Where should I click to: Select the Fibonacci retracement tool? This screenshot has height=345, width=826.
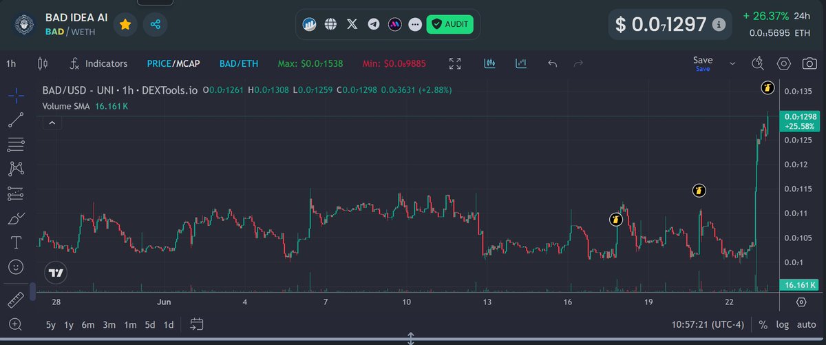(x=16, y=144)
